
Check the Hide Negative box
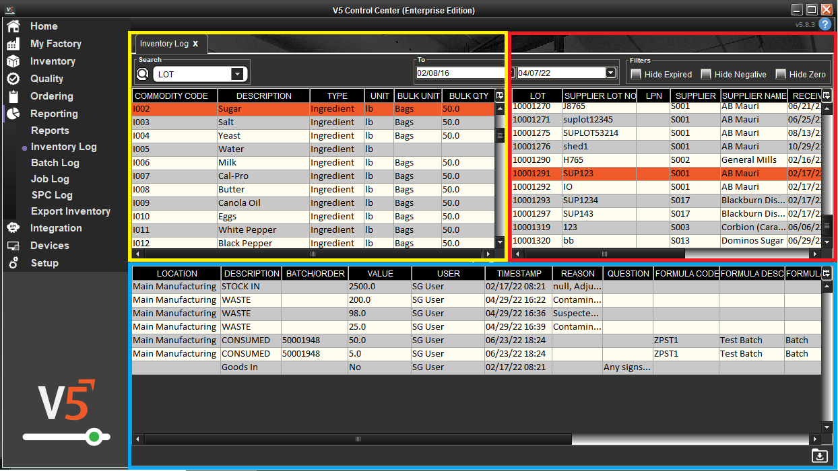pos(706,75)
